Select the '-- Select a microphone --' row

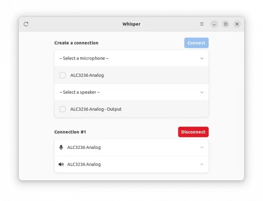tap(131, 58)
